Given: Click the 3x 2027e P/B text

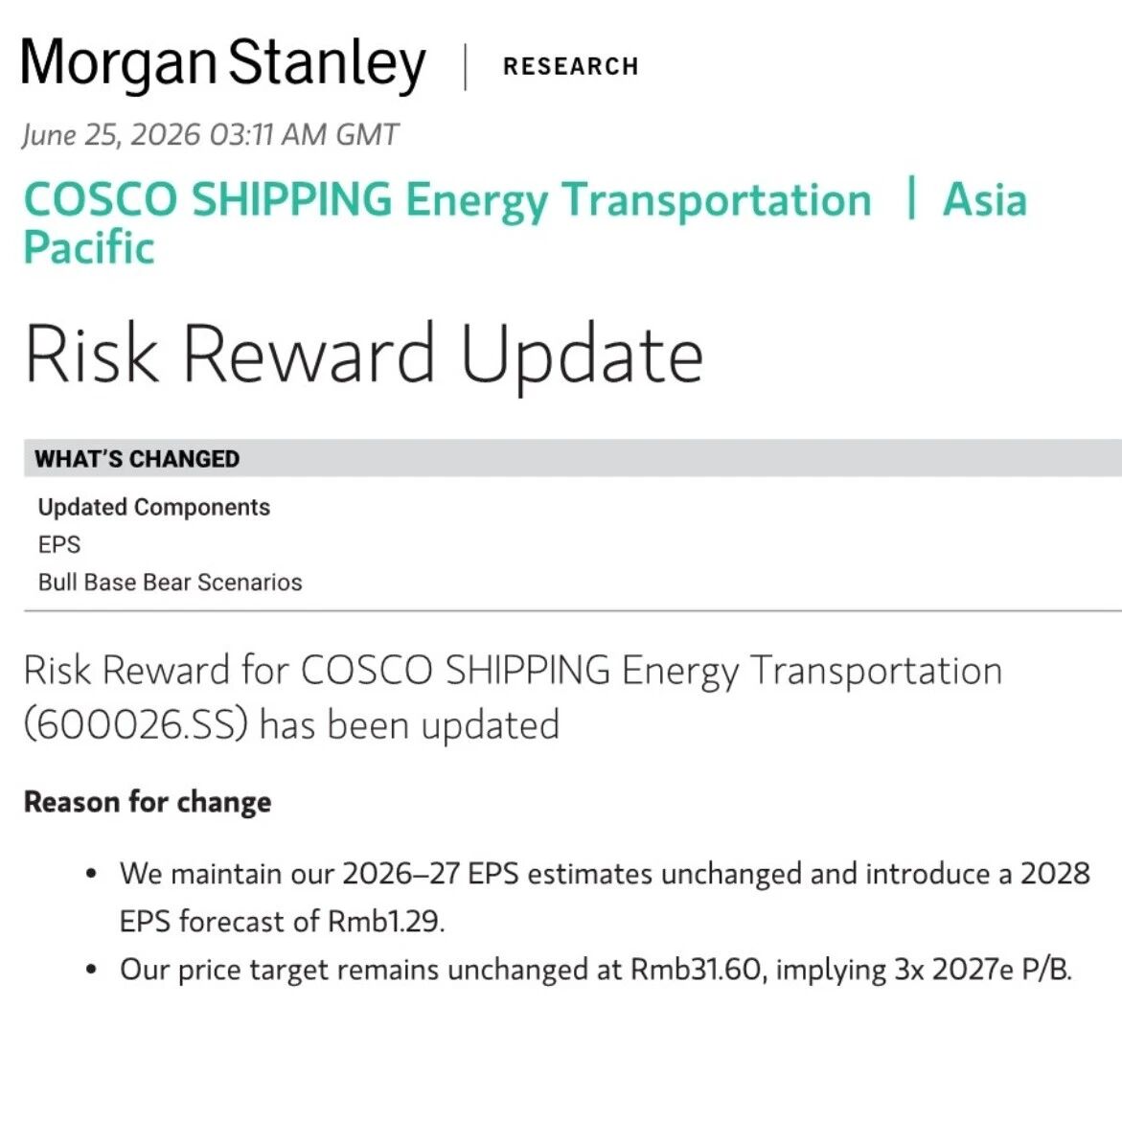Looking at the screenshot, I should tap(982, 970).
